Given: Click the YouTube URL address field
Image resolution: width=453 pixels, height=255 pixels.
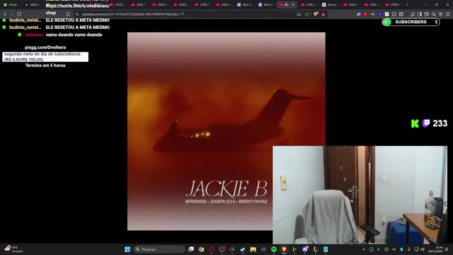Looking at the screenshot, I should tap(133, 14).
